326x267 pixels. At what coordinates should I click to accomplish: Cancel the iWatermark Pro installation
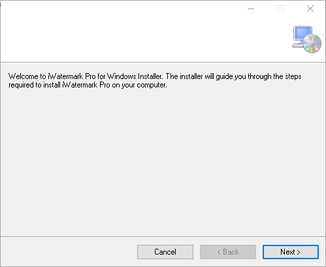165,252
